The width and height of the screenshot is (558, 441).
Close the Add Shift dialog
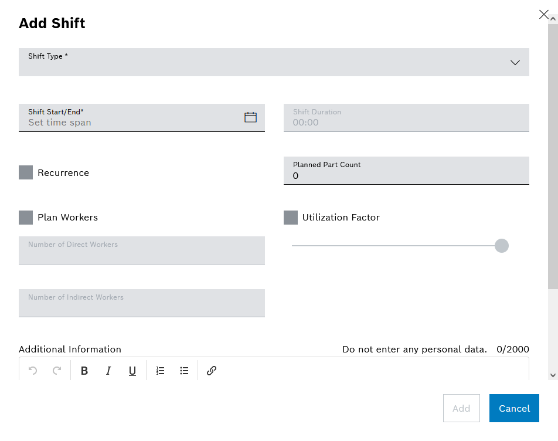coord(543,15)
